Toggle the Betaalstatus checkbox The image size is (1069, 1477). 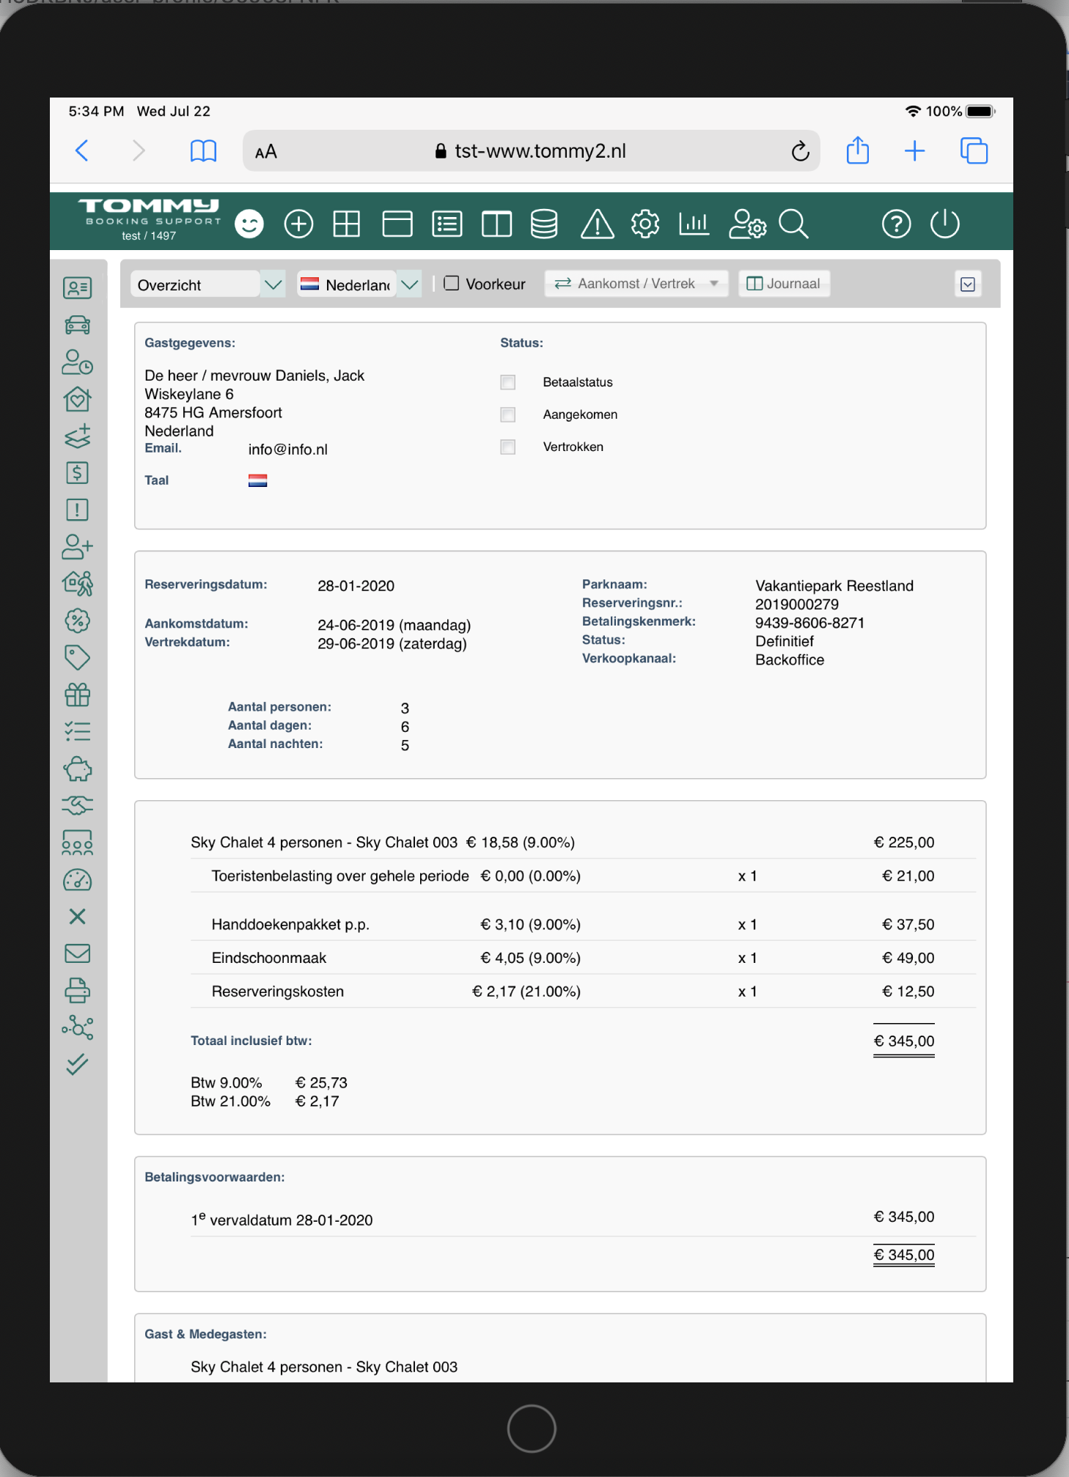point(508,382)
